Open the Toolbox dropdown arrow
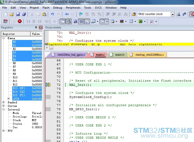Screen dimensions: 194x142 [156, 22]
